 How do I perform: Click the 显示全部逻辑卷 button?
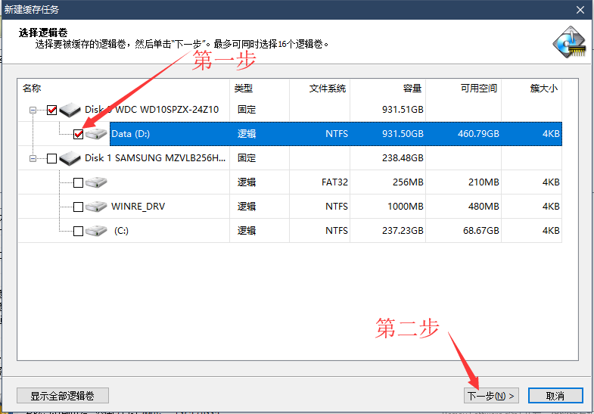click(63, 396)
